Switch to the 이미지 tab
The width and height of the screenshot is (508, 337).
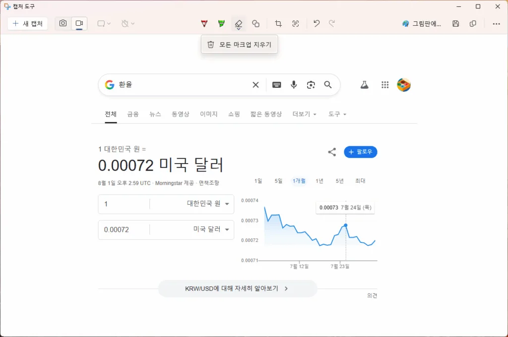point(209,114)
